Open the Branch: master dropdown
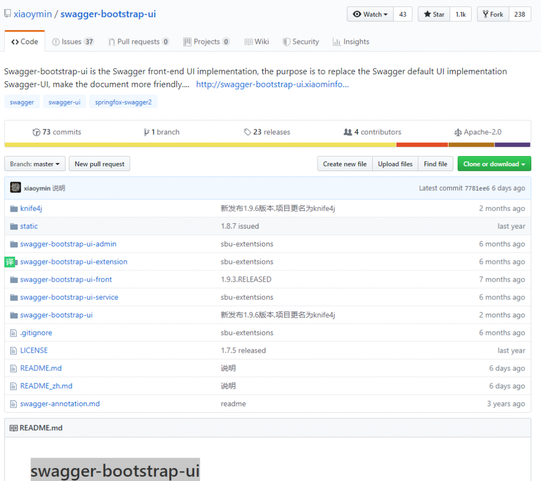This screenshot has width=541, height=481. (x=35, y=164)
